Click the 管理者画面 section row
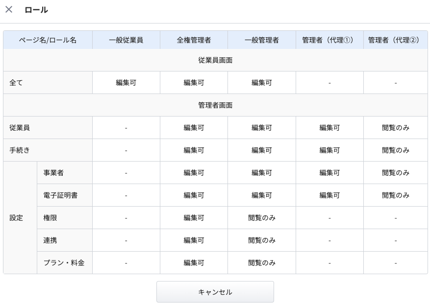 [215, 105]
